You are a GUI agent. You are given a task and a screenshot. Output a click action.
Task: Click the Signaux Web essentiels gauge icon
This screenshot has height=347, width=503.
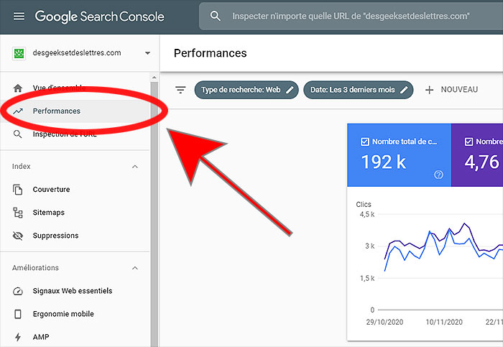tap(18, 291)
